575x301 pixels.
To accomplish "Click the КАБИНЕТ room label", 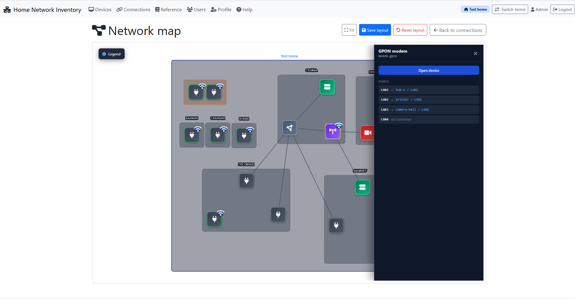I will (x=360, y=171).
